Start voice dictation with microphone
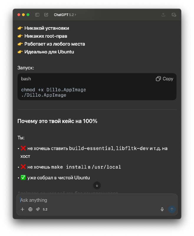The image size is (194, 236). click(x=162, y=209)
